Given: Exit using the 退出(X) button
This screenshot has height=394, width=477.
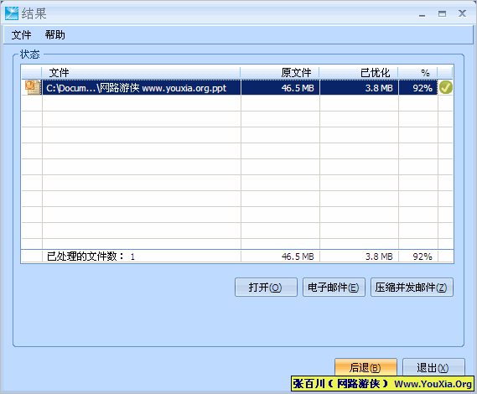Looking at the screenshot, I should (433, 367).
